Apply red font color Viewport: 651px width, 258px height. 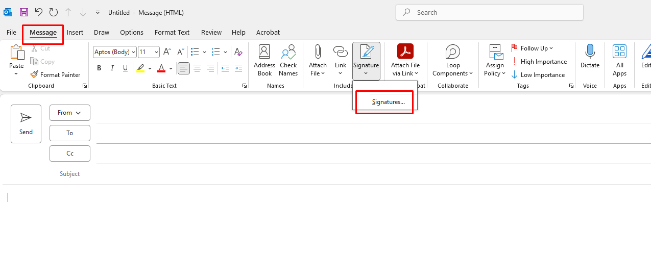161,68
